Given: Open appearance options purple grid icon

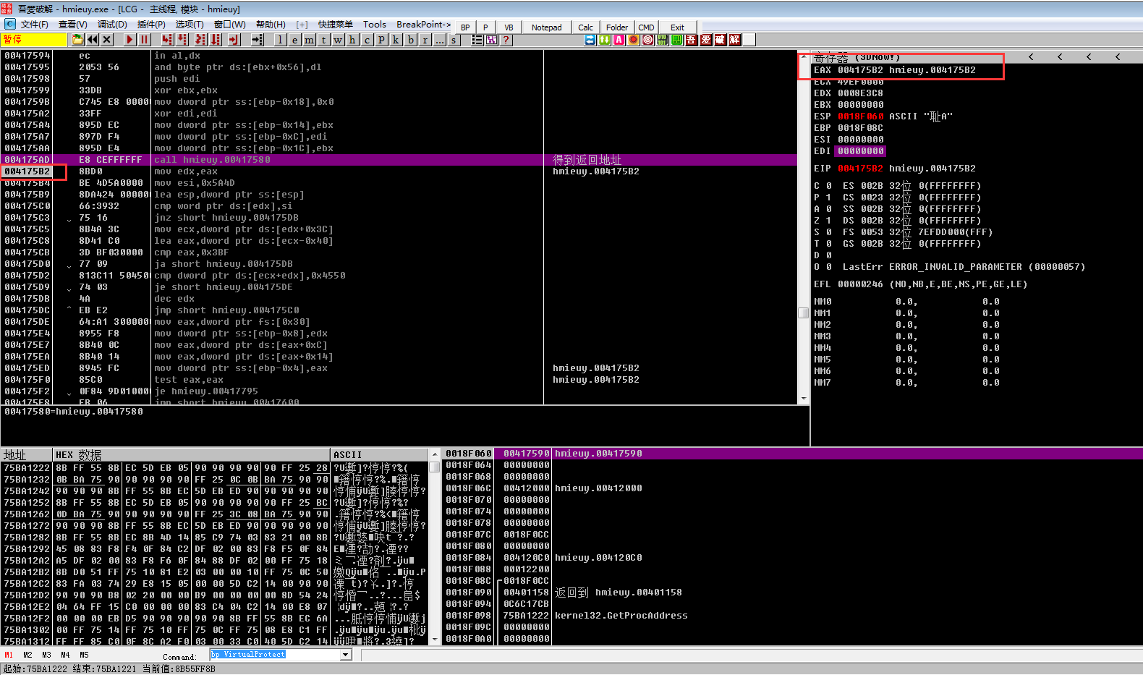Looking at the screenshot, I should (492, 40).
